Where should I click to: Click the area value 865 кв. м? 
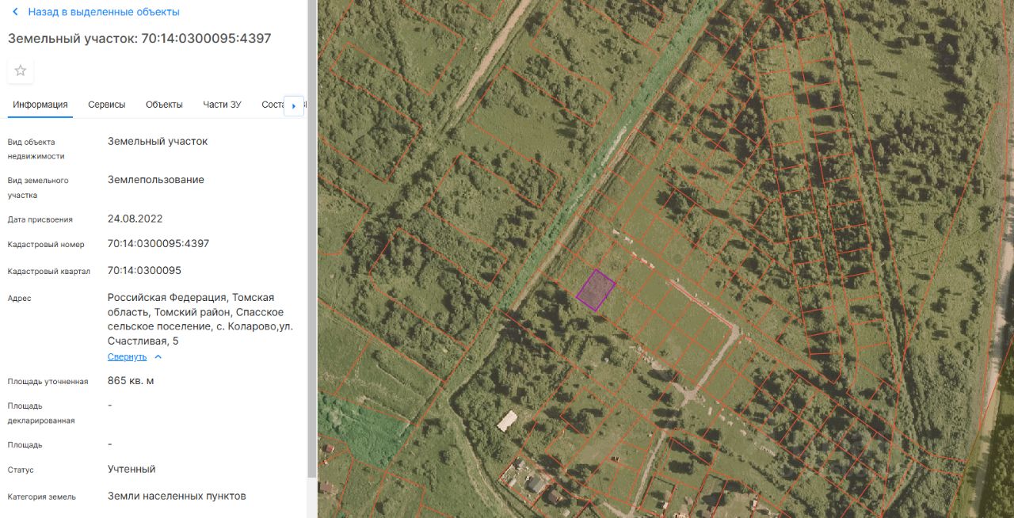point(131,381)
